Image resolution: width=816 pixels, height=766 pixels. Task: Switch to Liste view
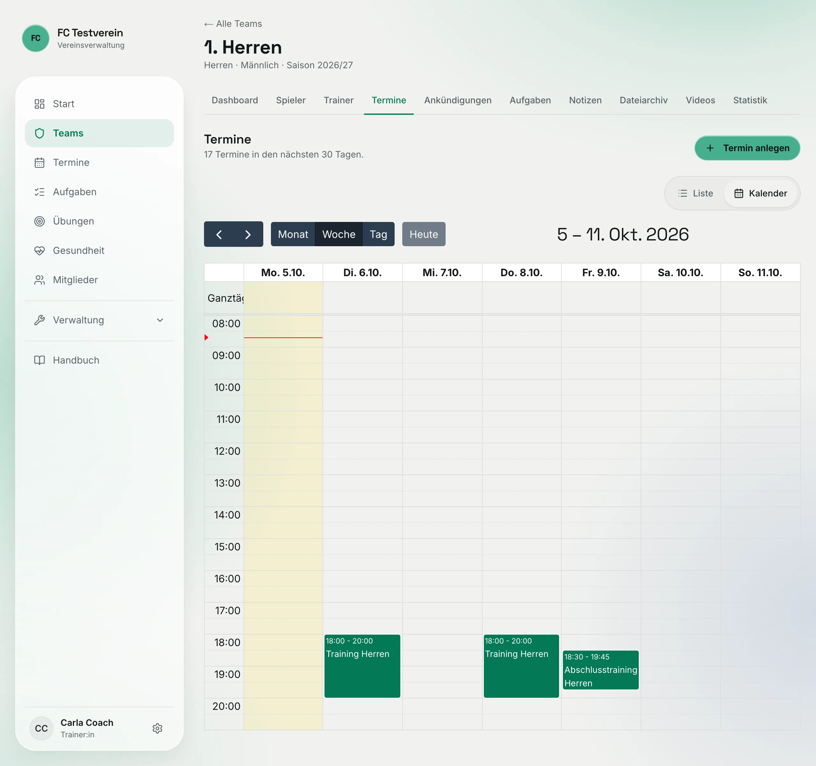click(x=695, y=194)
